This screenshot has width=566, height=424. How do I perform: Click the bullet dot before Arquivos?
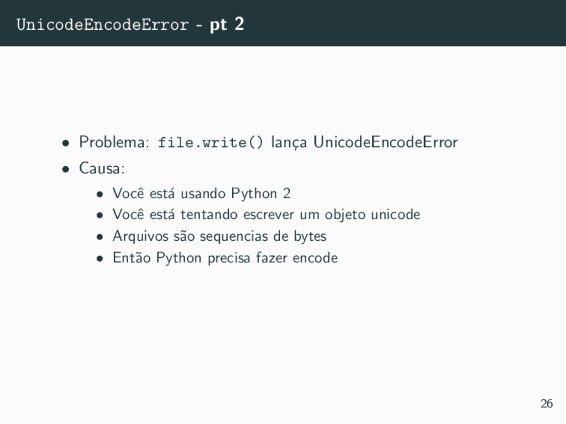click(100, 237)
